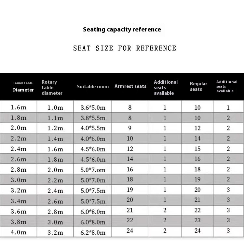Click the 'Seating capacity reference' title
The width and height of the screenshot is (244, 246).
122,30
